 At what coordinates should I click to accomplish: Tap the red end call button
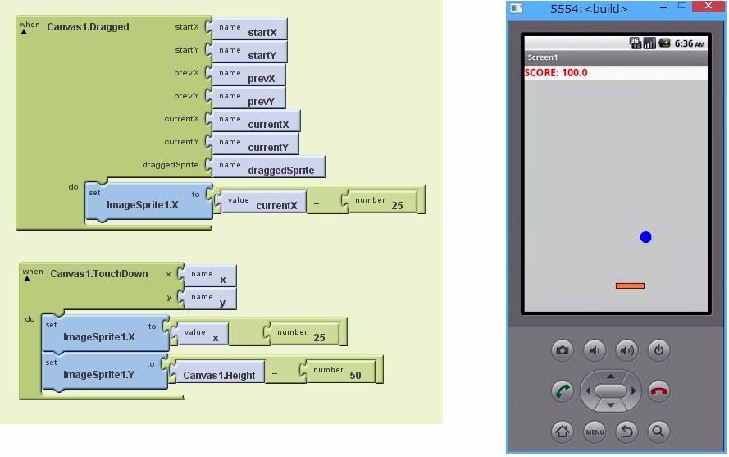658,391
